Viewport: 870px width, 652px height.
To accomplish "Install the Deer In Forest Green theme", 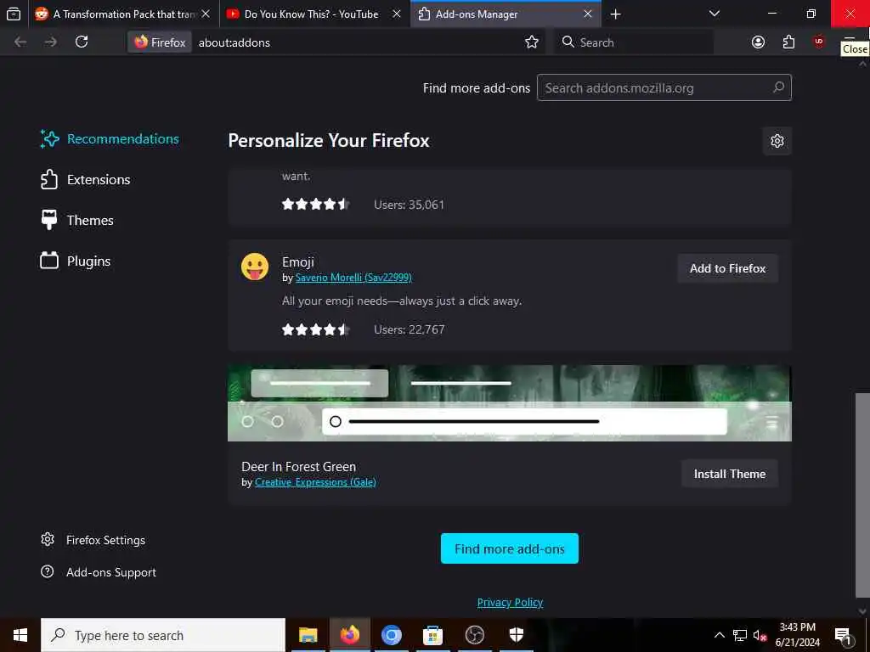I will click(x=729, y=474).
